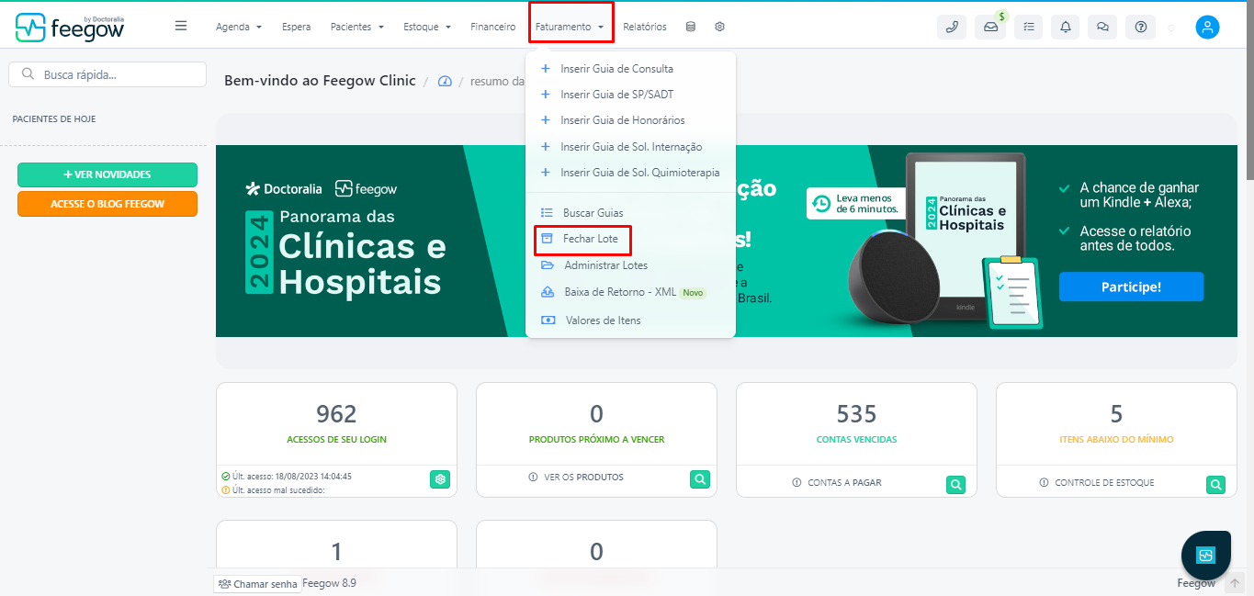Viewport: 1254px width, 596px height.
Task: Click the phone call icon
Action: pos(952,27)
